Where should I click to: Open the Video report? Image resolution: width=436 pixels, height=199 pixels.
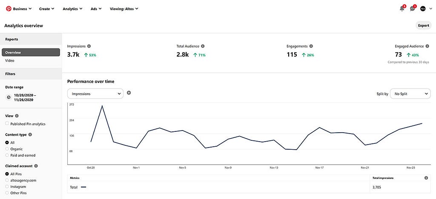(10, 60)
